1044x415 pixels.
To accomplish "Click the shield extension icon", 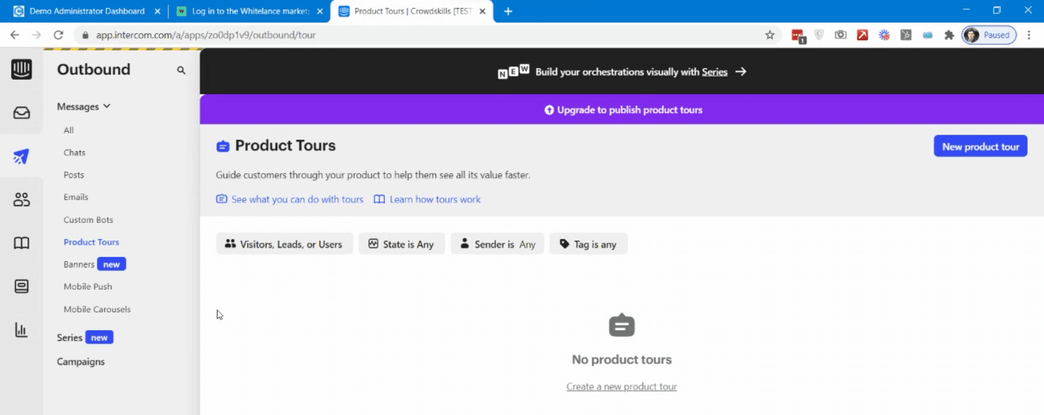I will pyautogui.click(x=819, y=35).
